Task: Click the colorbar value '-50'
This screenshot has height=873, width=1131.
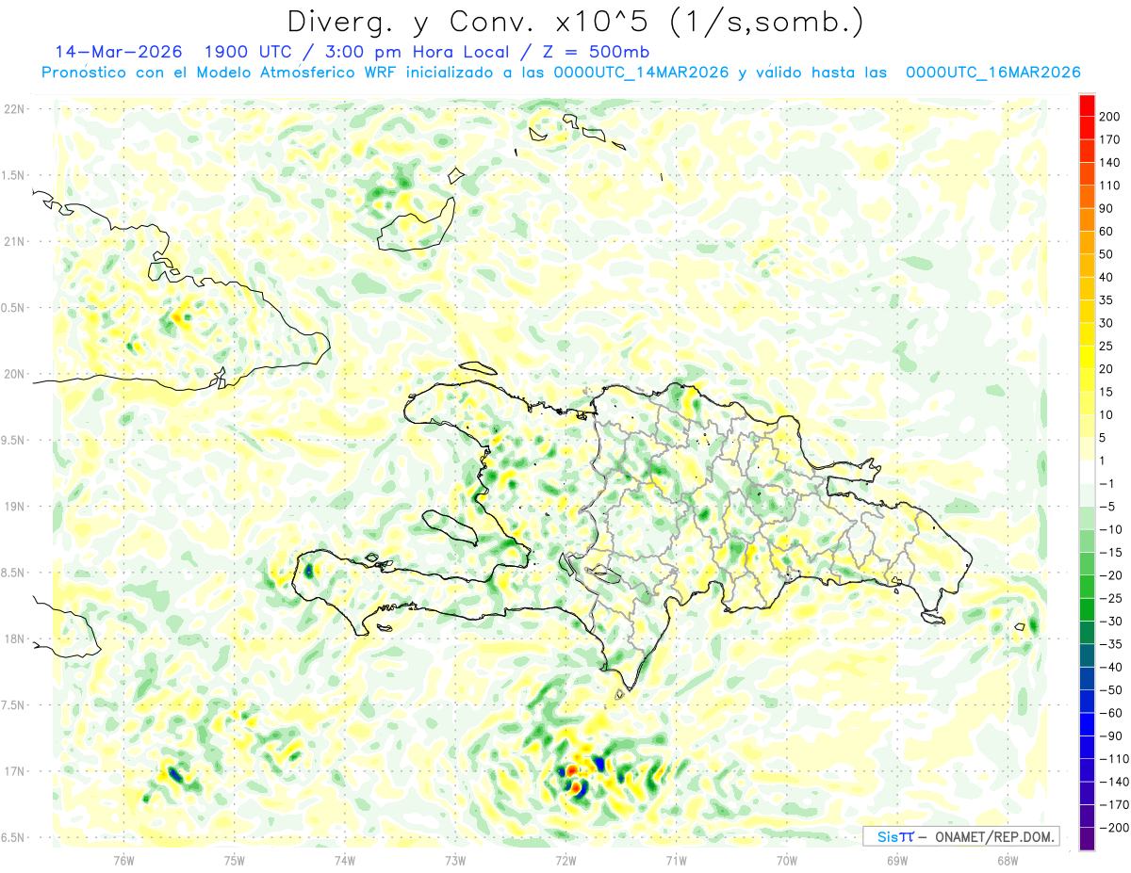Action: pyautogui.click(x=1110, y=690)
